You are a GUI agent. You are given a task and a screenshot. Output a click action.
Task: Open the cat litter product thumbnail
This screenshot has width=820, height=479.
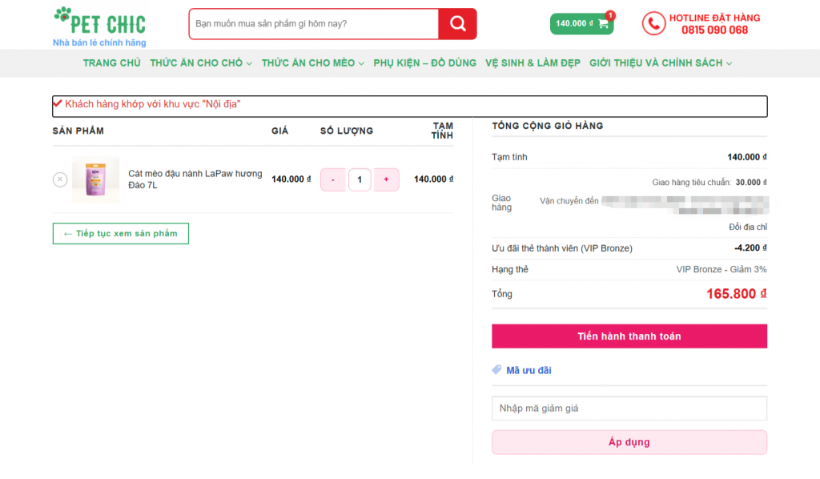point(96,179)
